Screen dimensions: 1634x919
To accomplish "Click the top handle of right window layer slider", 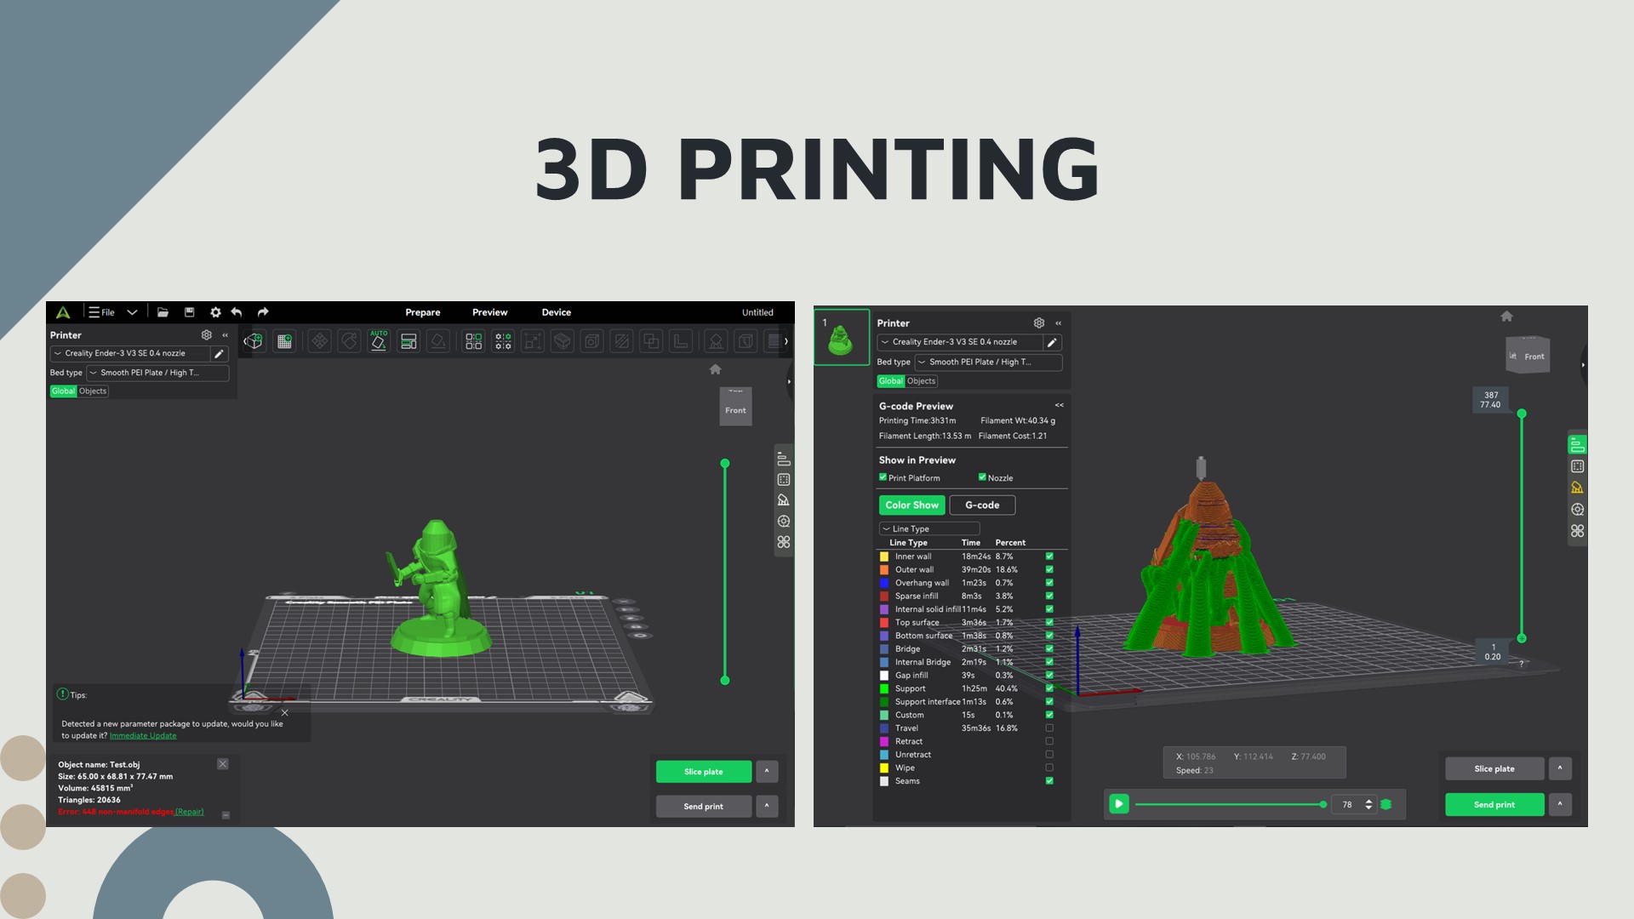I will [x=1522, y=414].
